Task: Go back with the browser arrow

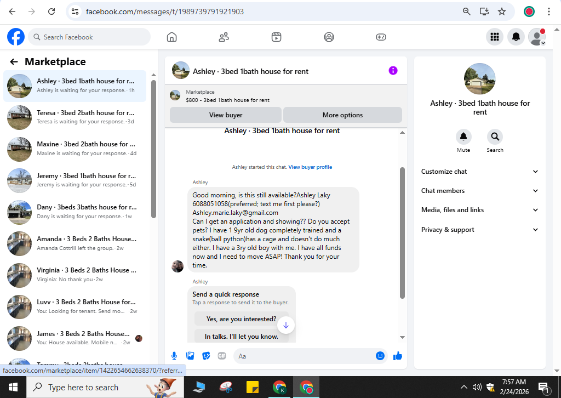Action: (12, 12)
